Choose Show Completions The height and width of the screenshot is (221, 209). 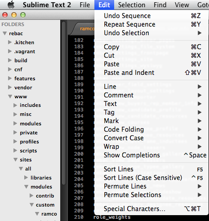coord(151,155)
